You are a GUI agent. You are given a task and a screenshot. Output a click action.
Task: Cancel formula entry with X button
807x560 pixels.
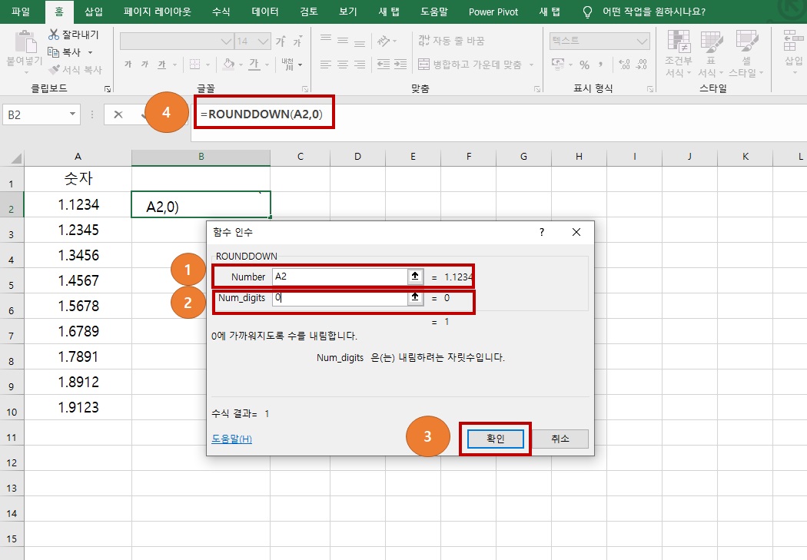click(x=118, y=114)
